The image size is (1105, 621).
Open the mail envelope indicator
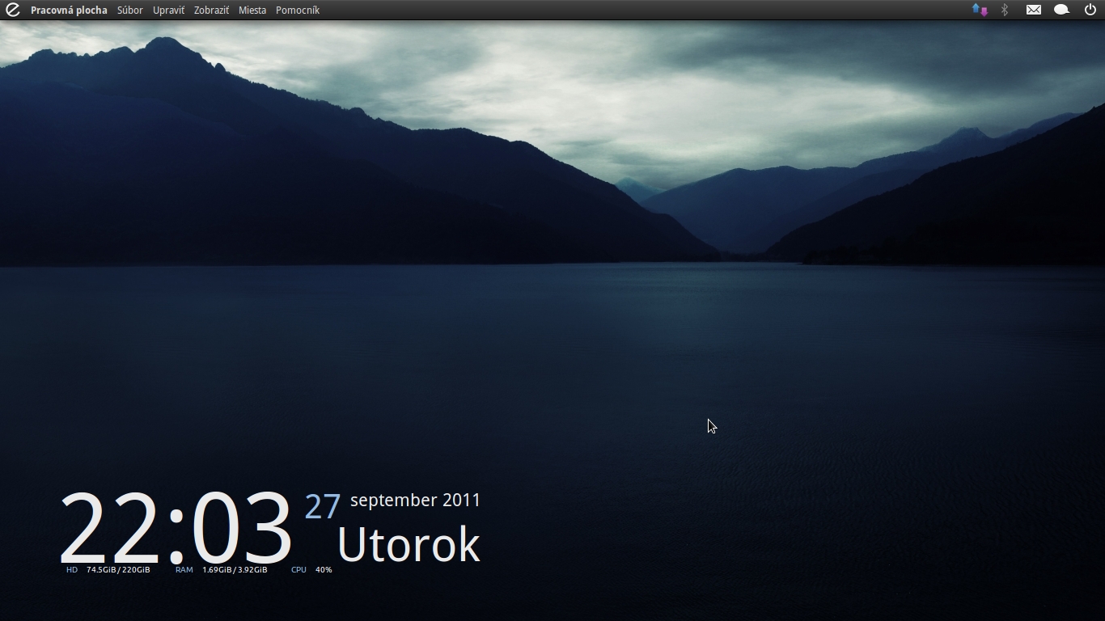[1034, 10]
